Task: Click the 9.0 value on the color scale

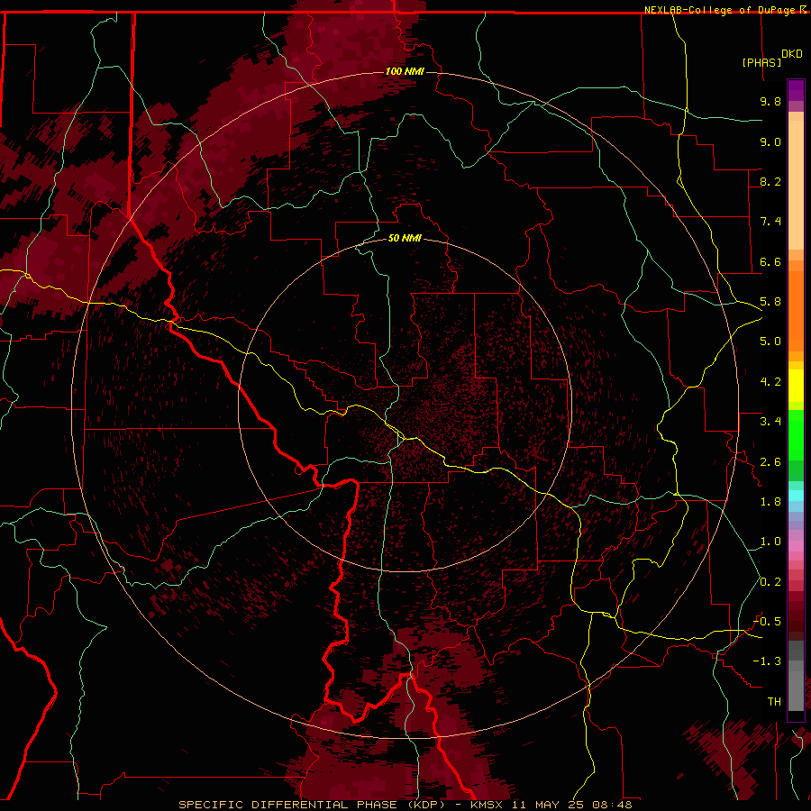Action: click(x=770, y=141)
